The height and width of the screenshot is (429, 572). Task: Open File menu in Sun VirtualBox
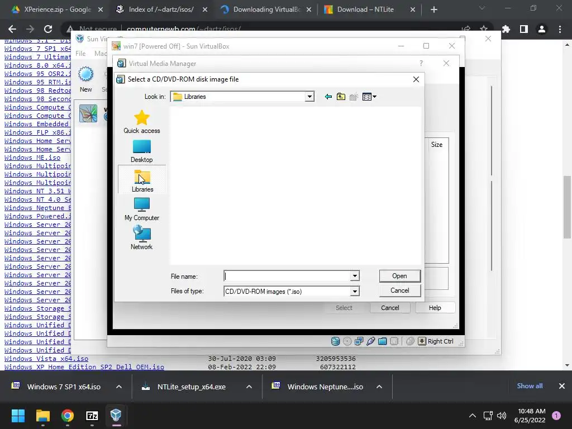tap(80, 54)
